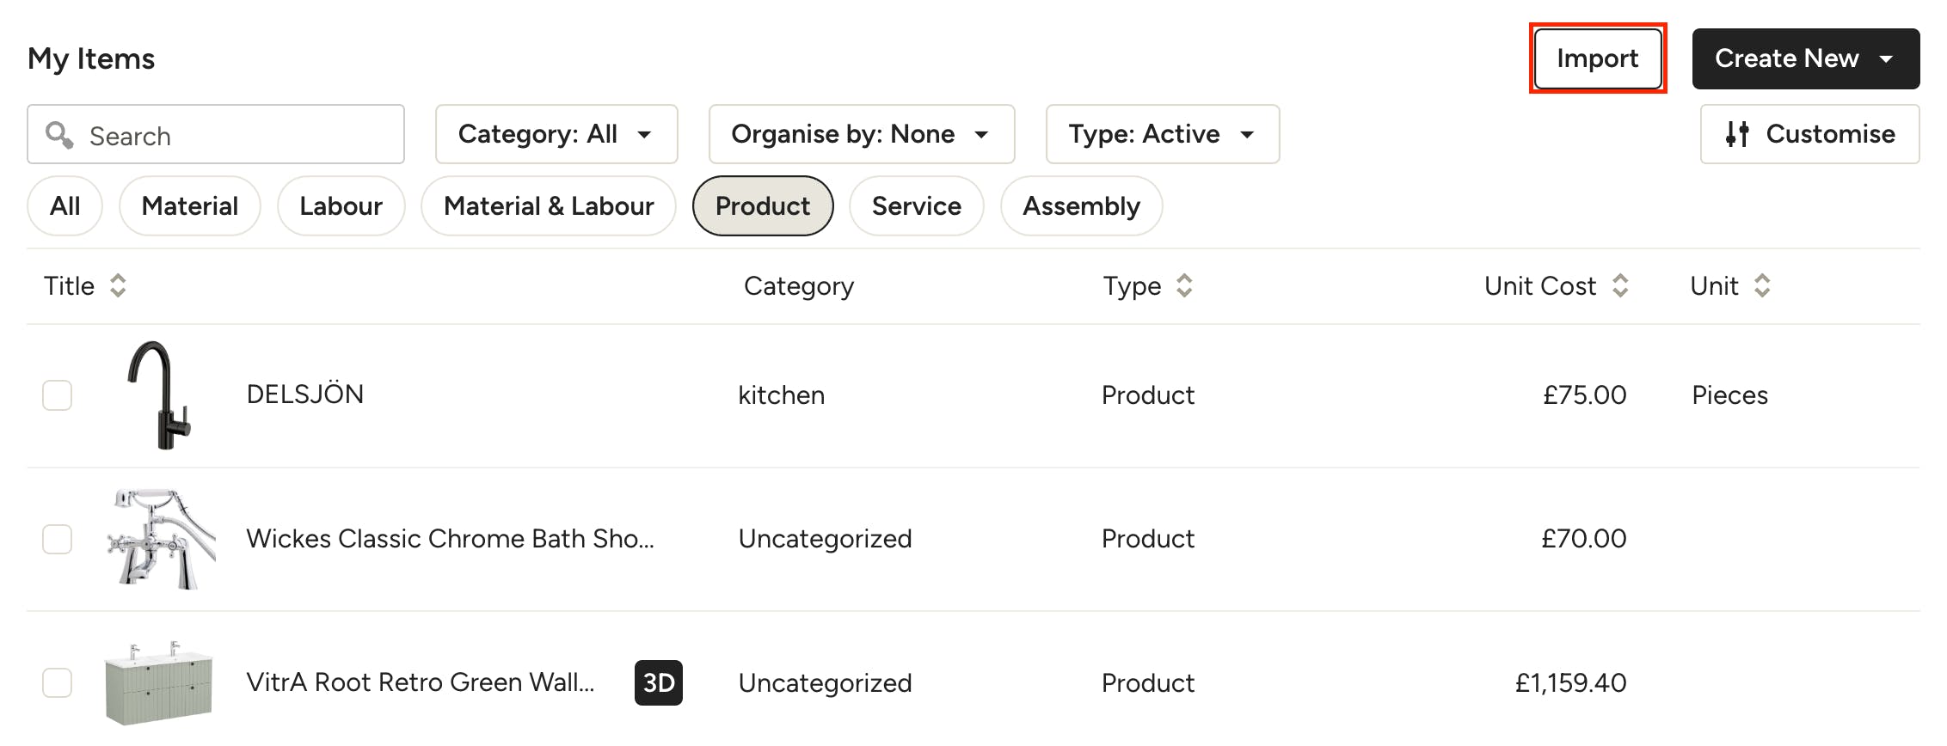Click the Import button
Screen dimensions: 1947x746
(x=1598, y=58)
